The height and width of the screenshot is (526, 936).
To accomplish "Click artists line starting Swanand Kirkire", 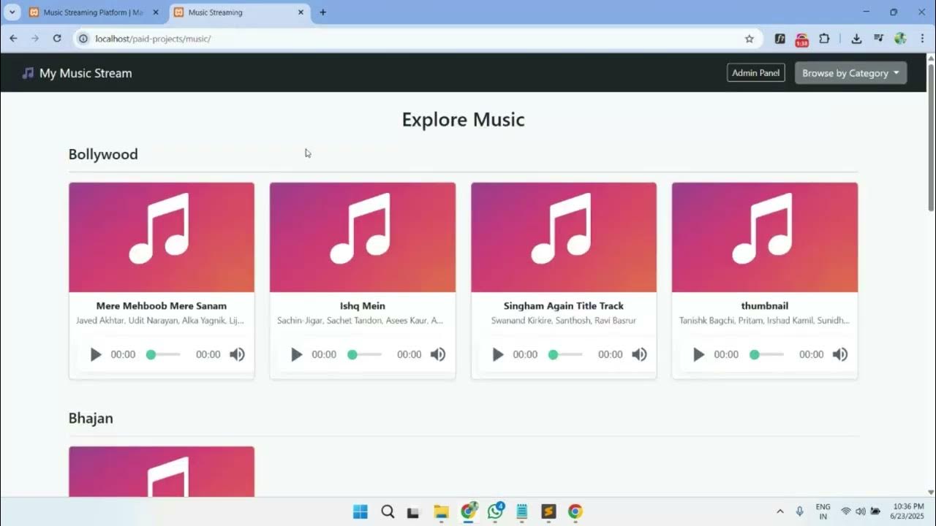I will click(564, 321).
